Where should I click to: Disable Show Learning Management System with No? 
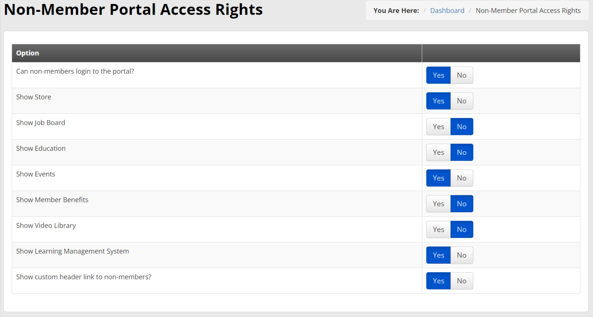(x=462, y=255)
